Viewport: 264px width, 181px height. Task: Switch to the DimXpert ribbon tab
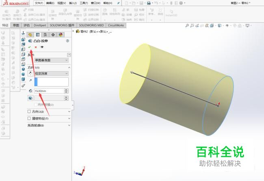pos(40,25)
